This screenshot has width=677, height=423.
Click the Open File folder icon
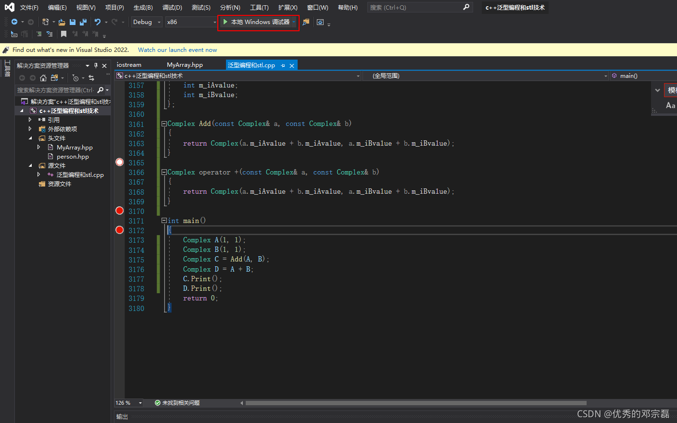coord(62,22)
